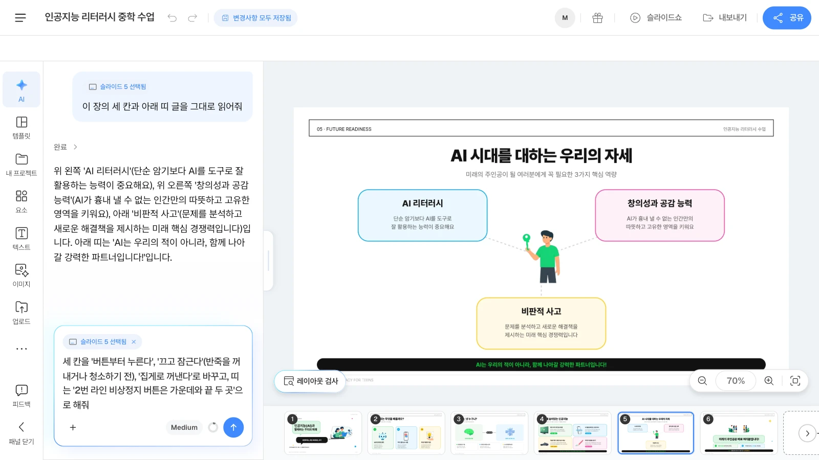Run the 레이아웃 검사 layout check
The height and width of the screenshot is (460, 819).
point(310,381)
